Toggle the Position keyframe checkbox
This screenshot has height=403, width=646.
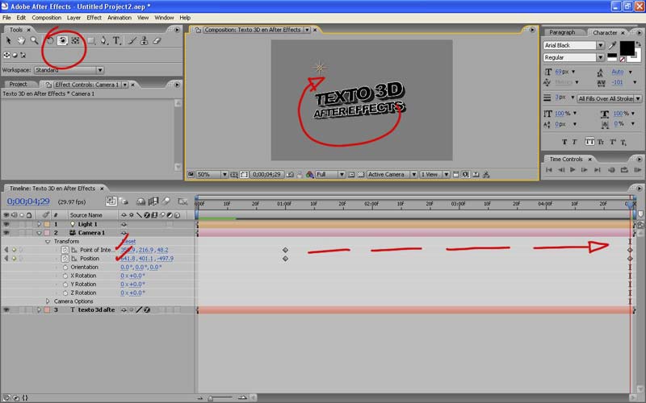[x=14, y=259]
